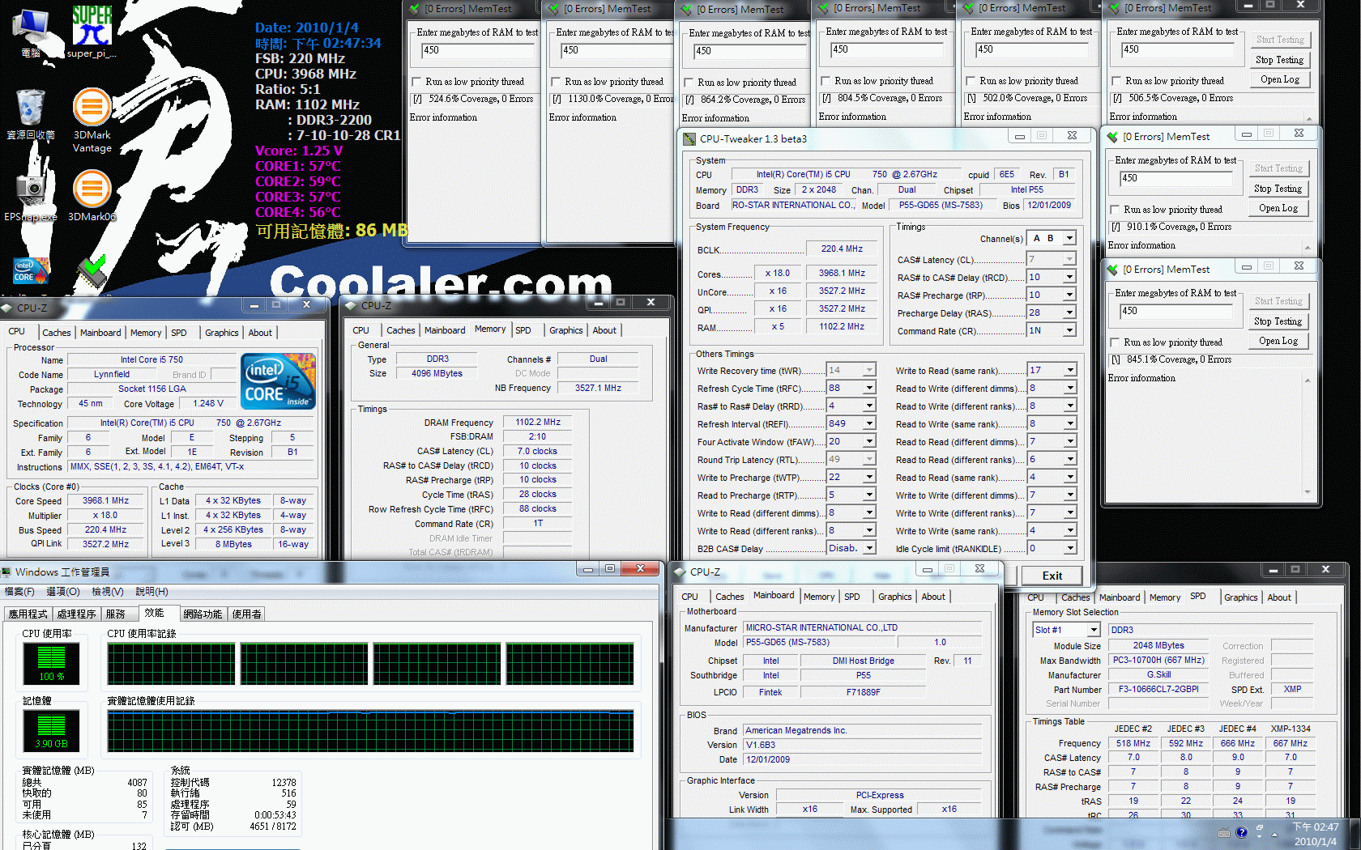Click title icon of MemTest 845.1% window

click(1113, 270)
